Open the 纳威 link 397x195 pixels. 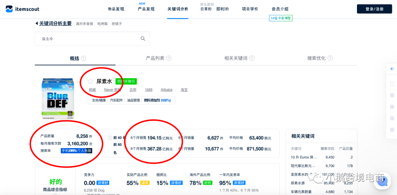point(92,90)
